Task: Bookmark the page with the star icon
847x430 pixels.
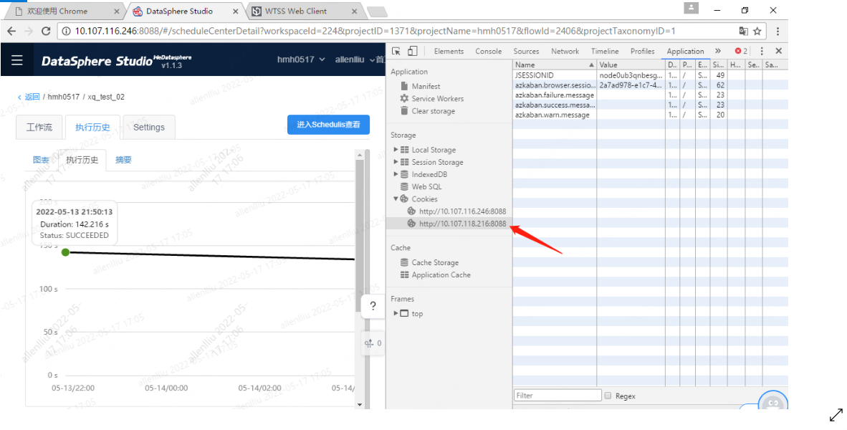Action: click(x=757, y=30)
